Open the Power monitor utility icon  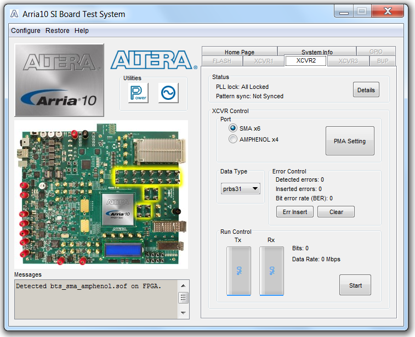tap(138, 93)
